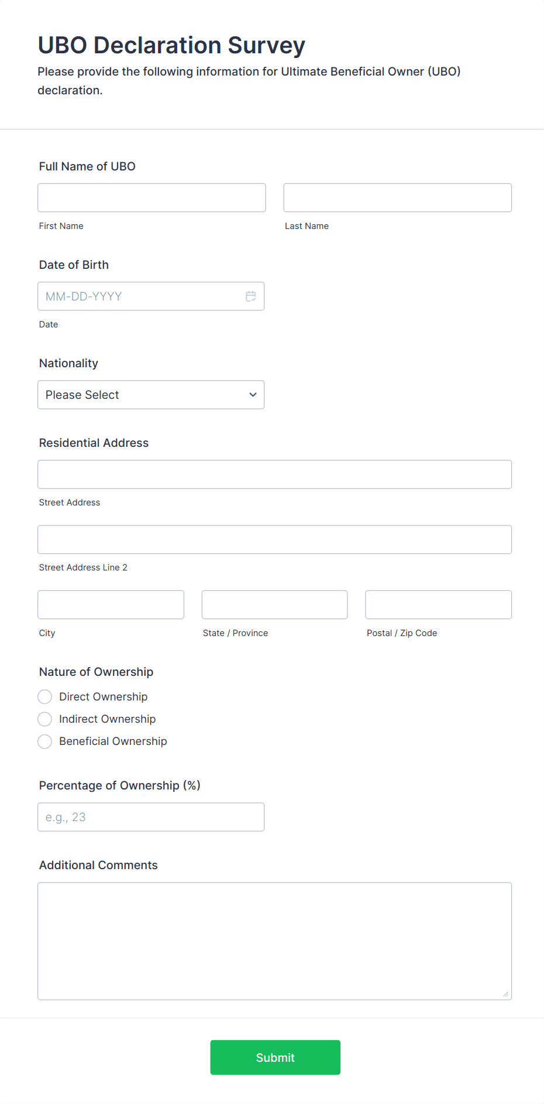Click the MM-DD-YYYY date field
Viewport: 544px width, 1104px height.
pyautogui.click(x=140, y=296)
